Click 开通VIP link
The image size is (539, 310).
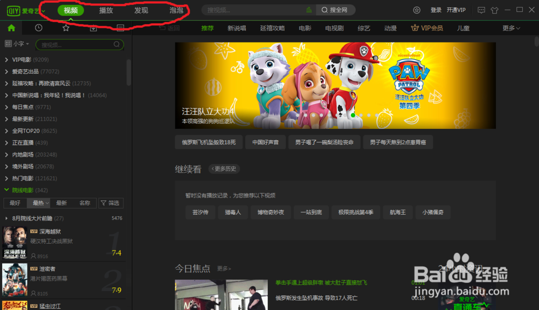click(x=456, y=10)
